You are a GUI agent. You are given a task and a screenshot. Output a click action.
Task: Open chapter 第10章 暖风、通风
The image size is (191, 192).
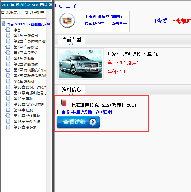[30, 87]
